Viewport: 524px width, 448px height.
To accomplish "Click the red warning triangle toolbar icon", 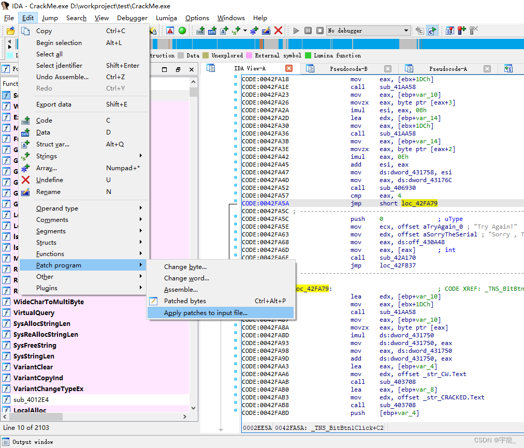I will click(170, 31).
